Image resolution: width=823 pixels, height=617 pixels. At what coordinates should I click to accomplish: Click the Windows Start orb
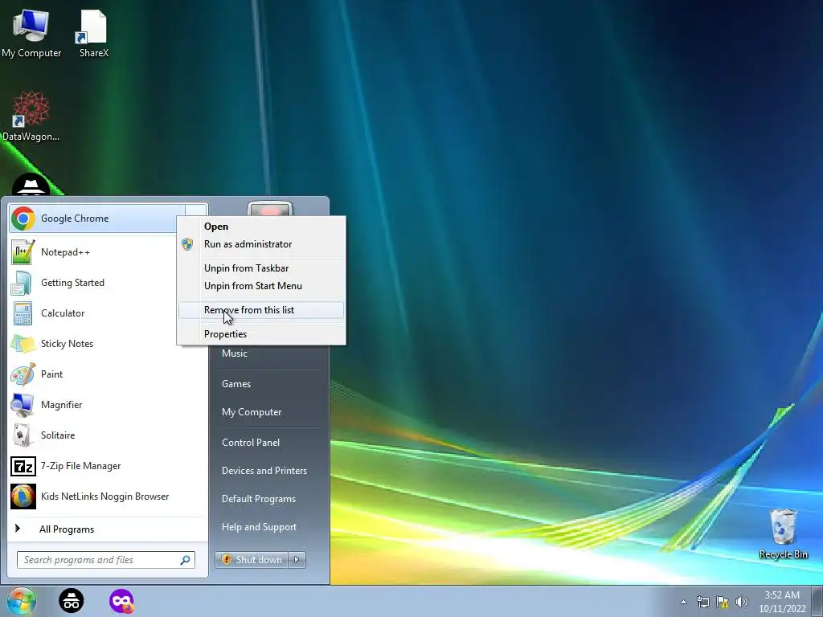[21, 601]
